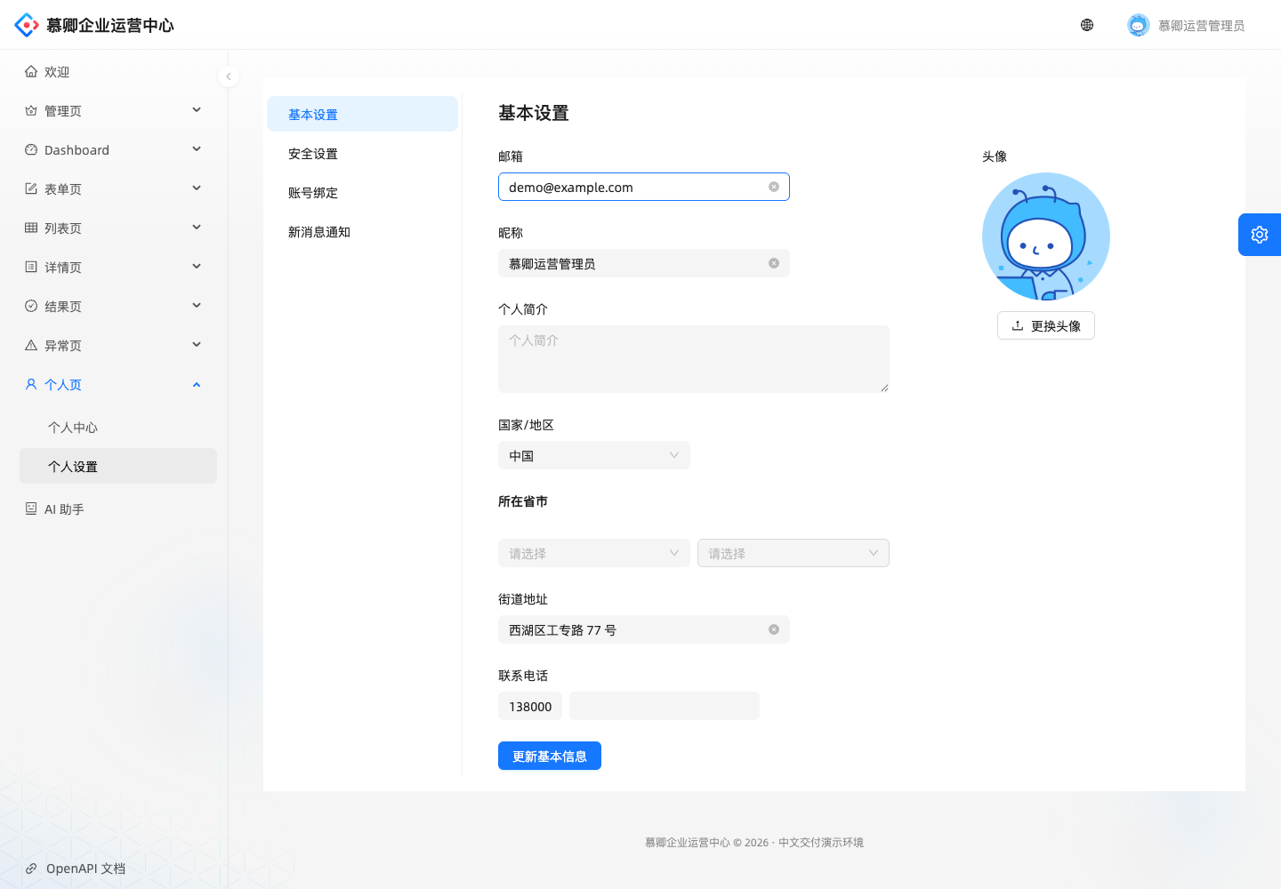Focus the phone area code field 138000

click(x=530, y=706)
